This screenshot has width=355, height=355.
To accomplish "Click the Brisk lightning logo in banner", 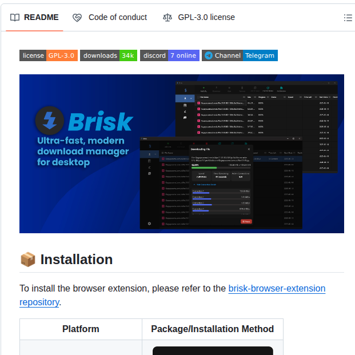I will tap(50, 121).
